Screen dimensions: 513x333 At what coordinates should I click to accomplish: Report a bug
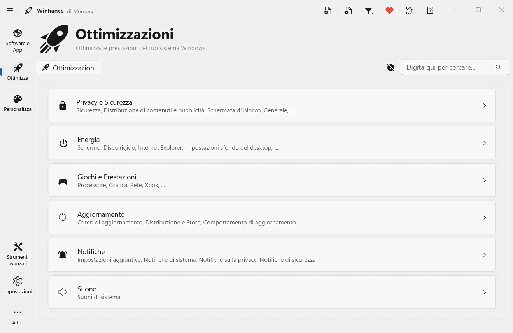pyautogui.click(x=410, y=11)
